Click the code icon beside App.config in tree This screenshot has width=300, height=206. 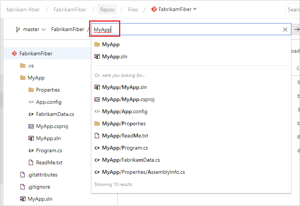click(31, 102)
